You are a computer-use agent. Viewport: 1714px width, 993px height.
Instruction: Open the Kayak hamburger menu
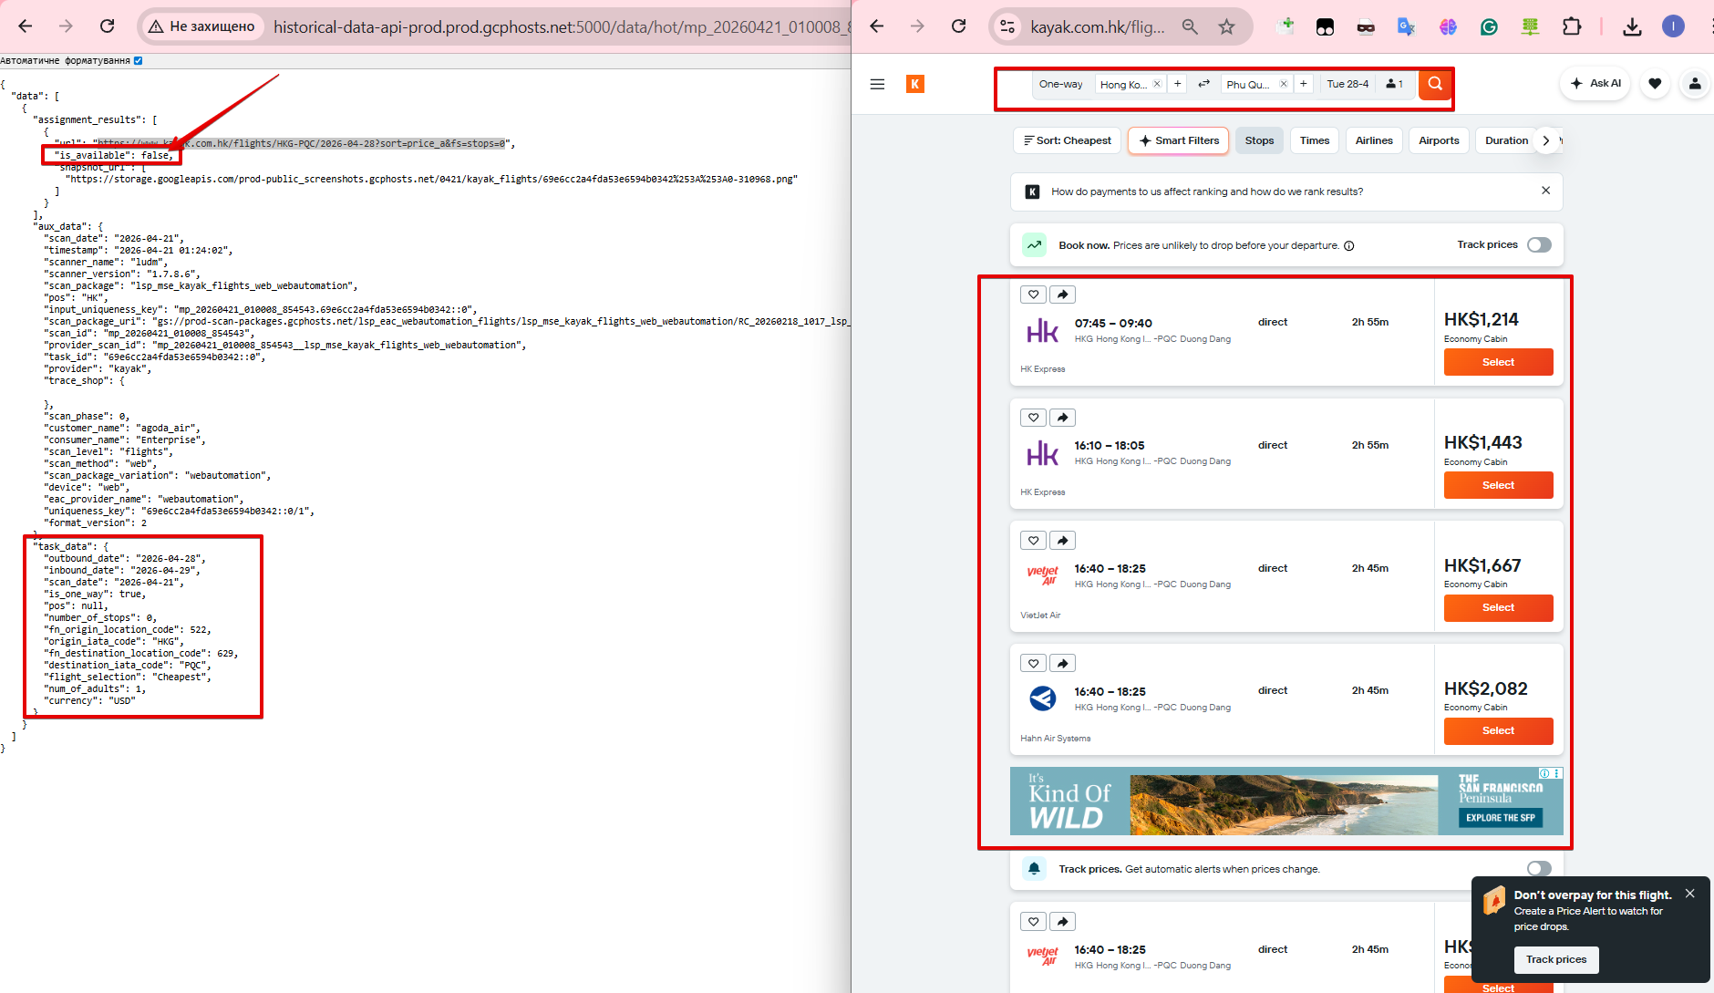click(x=877, y=84)
